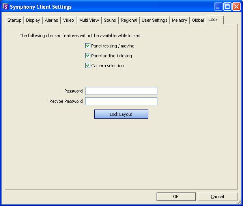Click into the Retype Password field

pos(121,101)
